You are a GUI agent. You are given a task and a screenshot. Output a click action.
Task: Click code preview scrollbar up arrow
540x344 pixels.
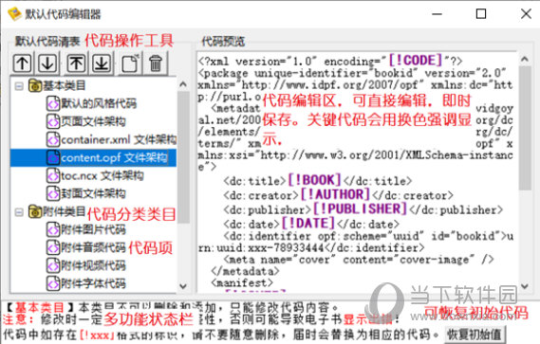click(x=525, y=59)
